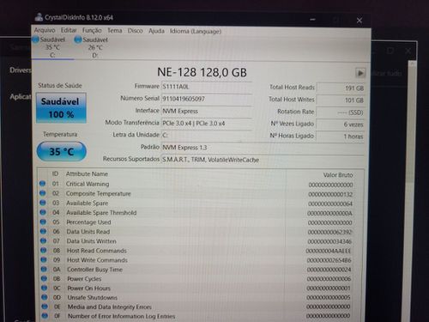Open the Disco menu

[x=135, y=31]
